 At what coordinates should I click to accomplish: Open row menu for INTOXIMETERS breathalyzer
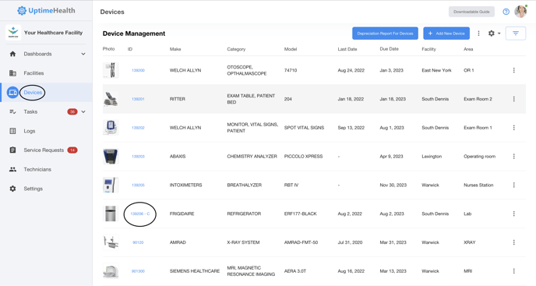tap(513, 185)
